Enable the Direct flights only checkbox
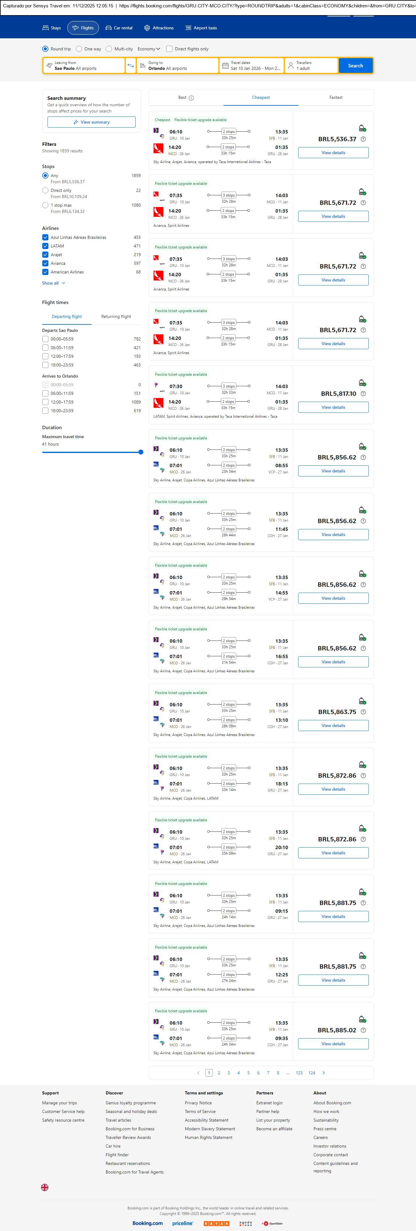 click(169, 49)
